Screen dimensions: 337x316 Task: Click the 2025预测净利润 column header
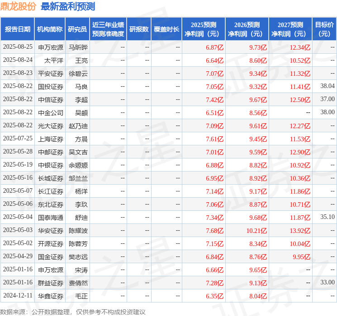pos(204,29)
